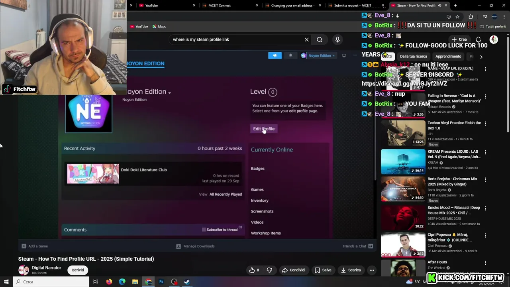The width and height of the screenshot is (510, 287).
Task: Open the Chrome three-dot menu
Action: click(504, 17)
